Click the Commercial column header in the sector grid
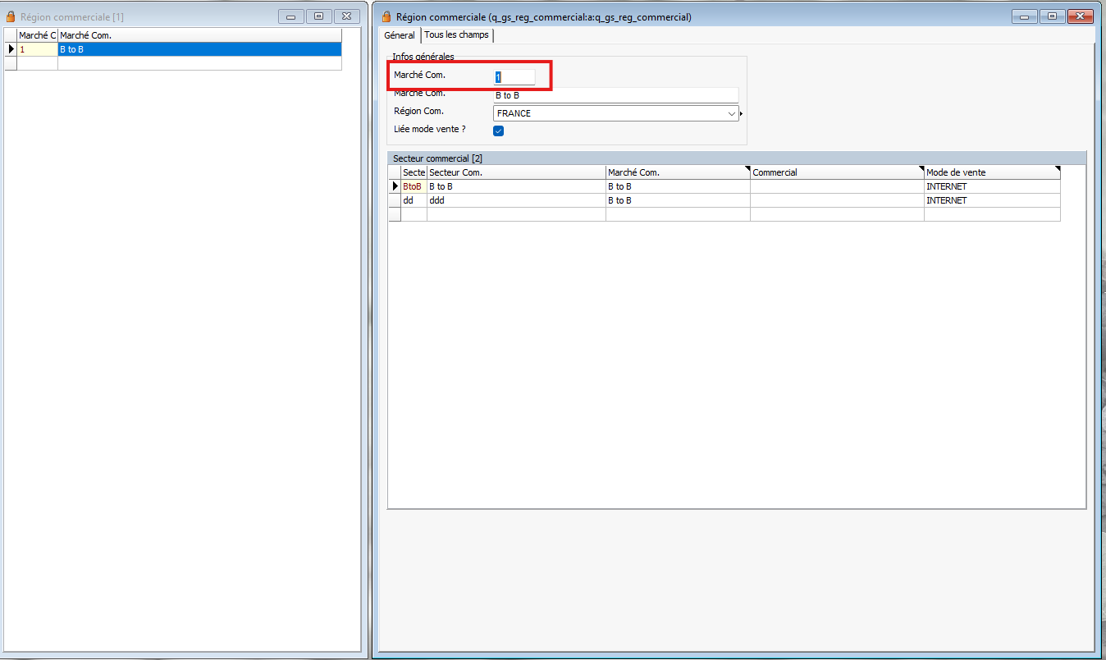The height and width of the screenshot is (660, 1106). tap(835, 172)
